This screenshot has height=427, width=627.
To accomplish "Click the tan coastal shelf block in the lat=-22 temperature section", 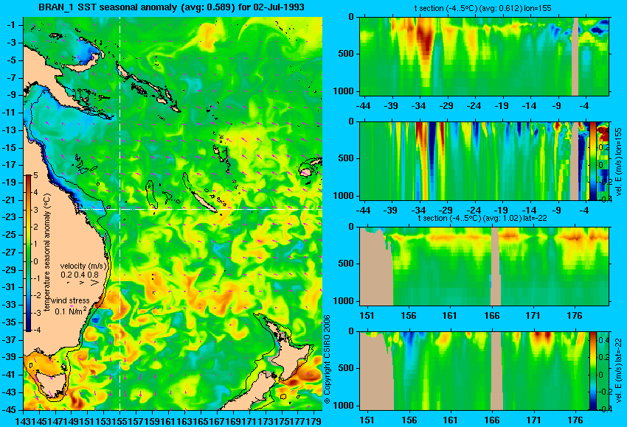I will point(376,267).
